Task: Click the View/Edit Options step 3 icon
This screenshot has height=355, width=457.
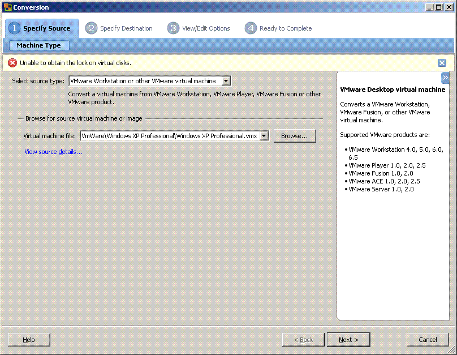Action: point(173,28)
